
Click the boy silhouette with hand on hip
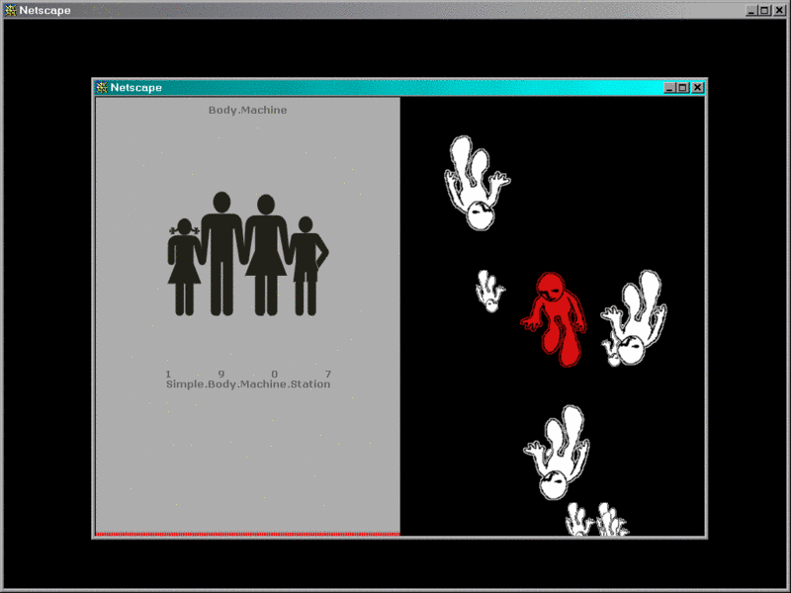coord(308,266)
